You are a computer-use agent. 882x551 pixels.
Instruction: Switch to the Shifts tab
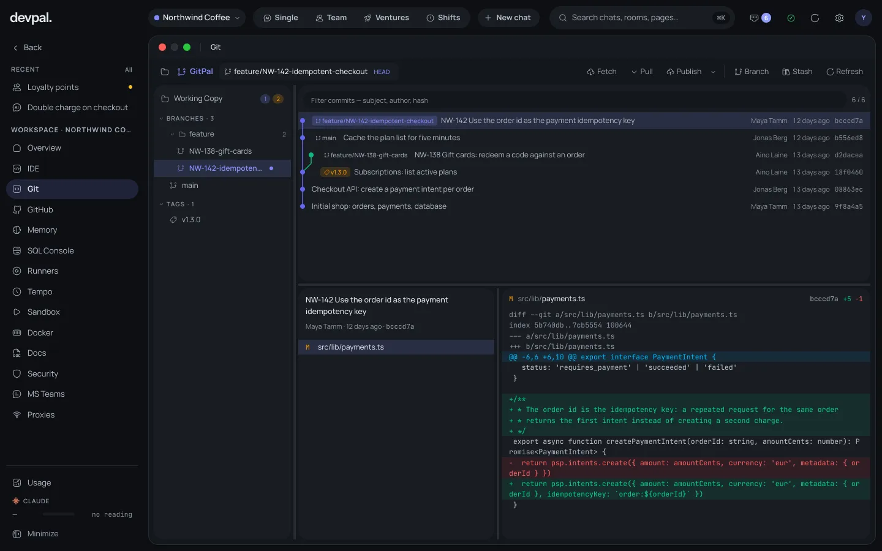tap(443, 18)
